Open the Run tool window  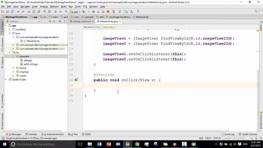point(73,134)
